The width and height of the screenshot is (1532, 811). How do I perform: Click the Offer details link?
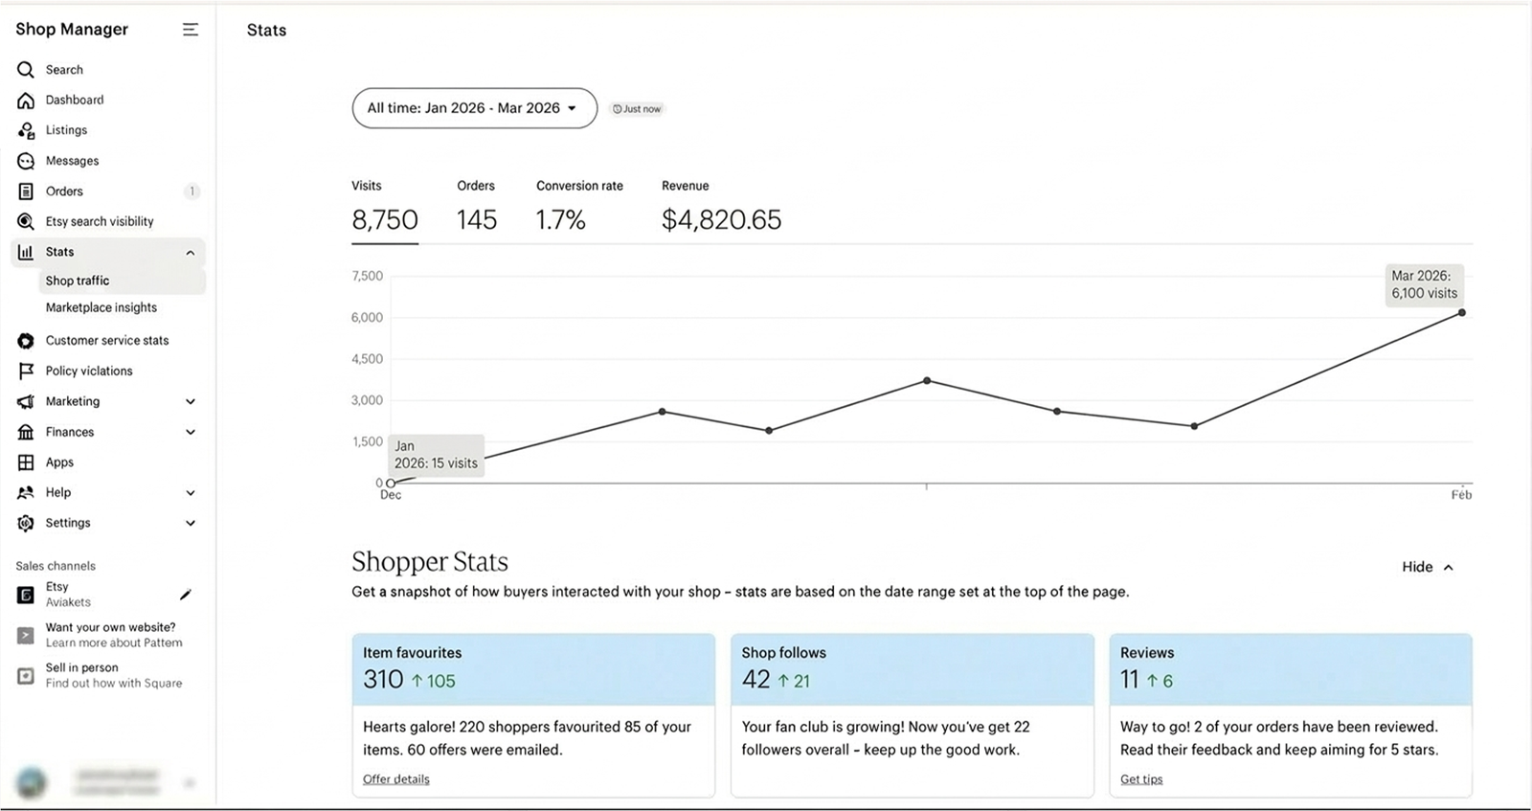pyautogui.click(x=395, y=779)
